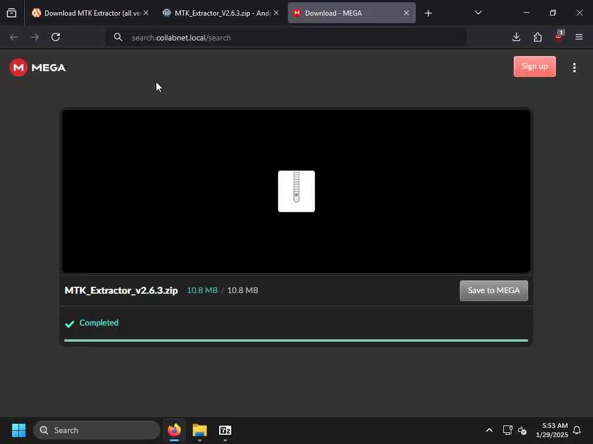Screen dimensions: 593x444
Task: Open the Firefox hamburger menu
Action: [x=579, y=37]
